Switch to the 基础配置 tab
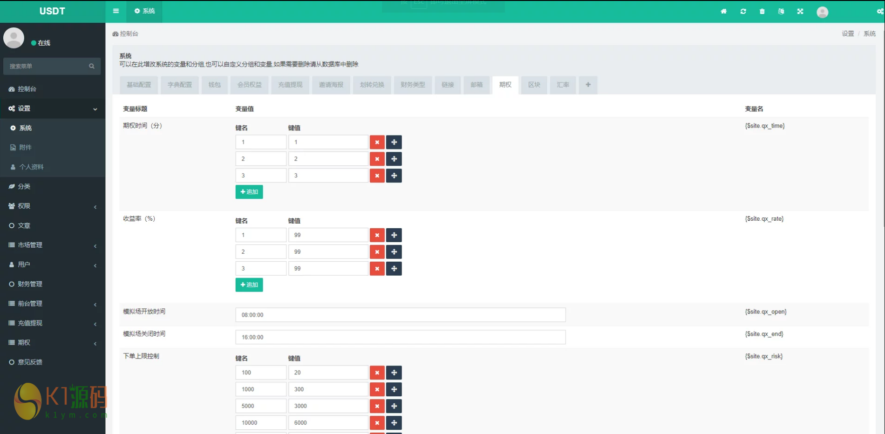This screenshot has width=885, height=434. pos(139,85)
